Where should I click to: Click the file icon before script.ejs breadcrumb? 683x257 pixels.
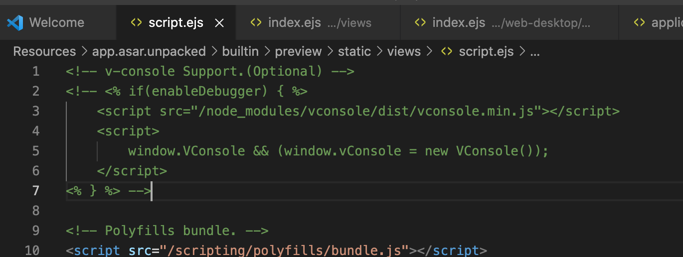pos(447,51)
